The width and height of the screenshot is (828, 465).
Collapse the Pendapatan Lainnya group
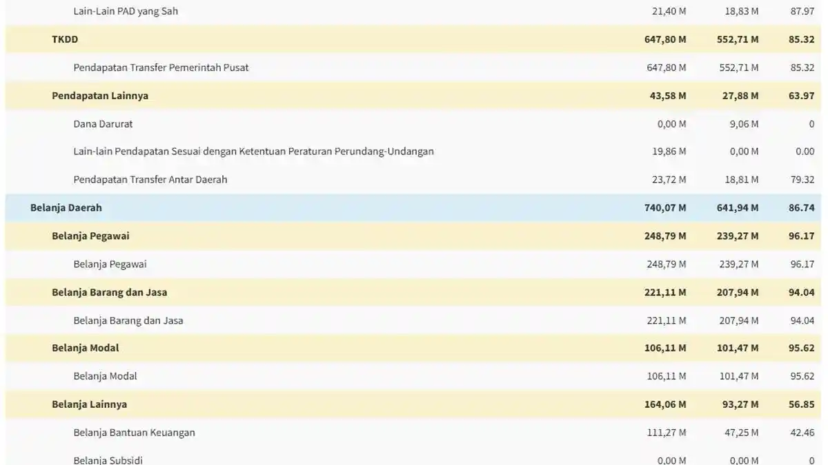point(413,96)
